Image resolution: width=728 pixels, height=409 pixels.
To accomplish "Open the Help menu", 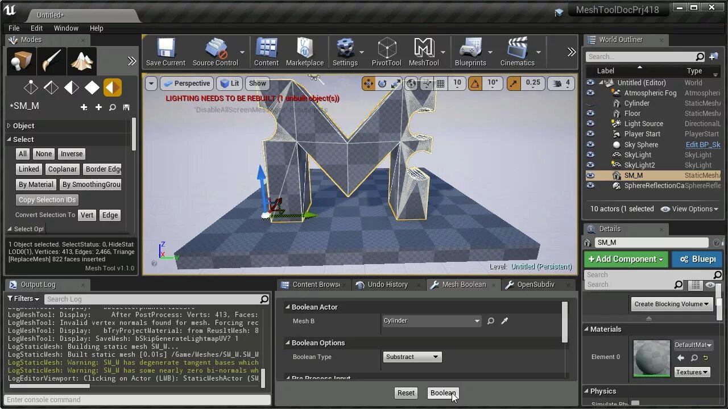I will pyautogui.click(x=97, y=28).
